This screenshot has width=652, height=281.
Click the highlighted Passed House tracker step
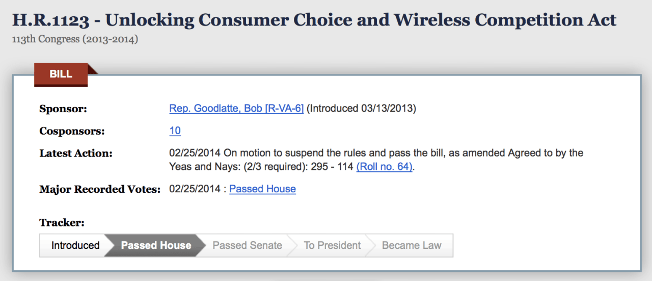pyautogui.click(x=156, y=245)
